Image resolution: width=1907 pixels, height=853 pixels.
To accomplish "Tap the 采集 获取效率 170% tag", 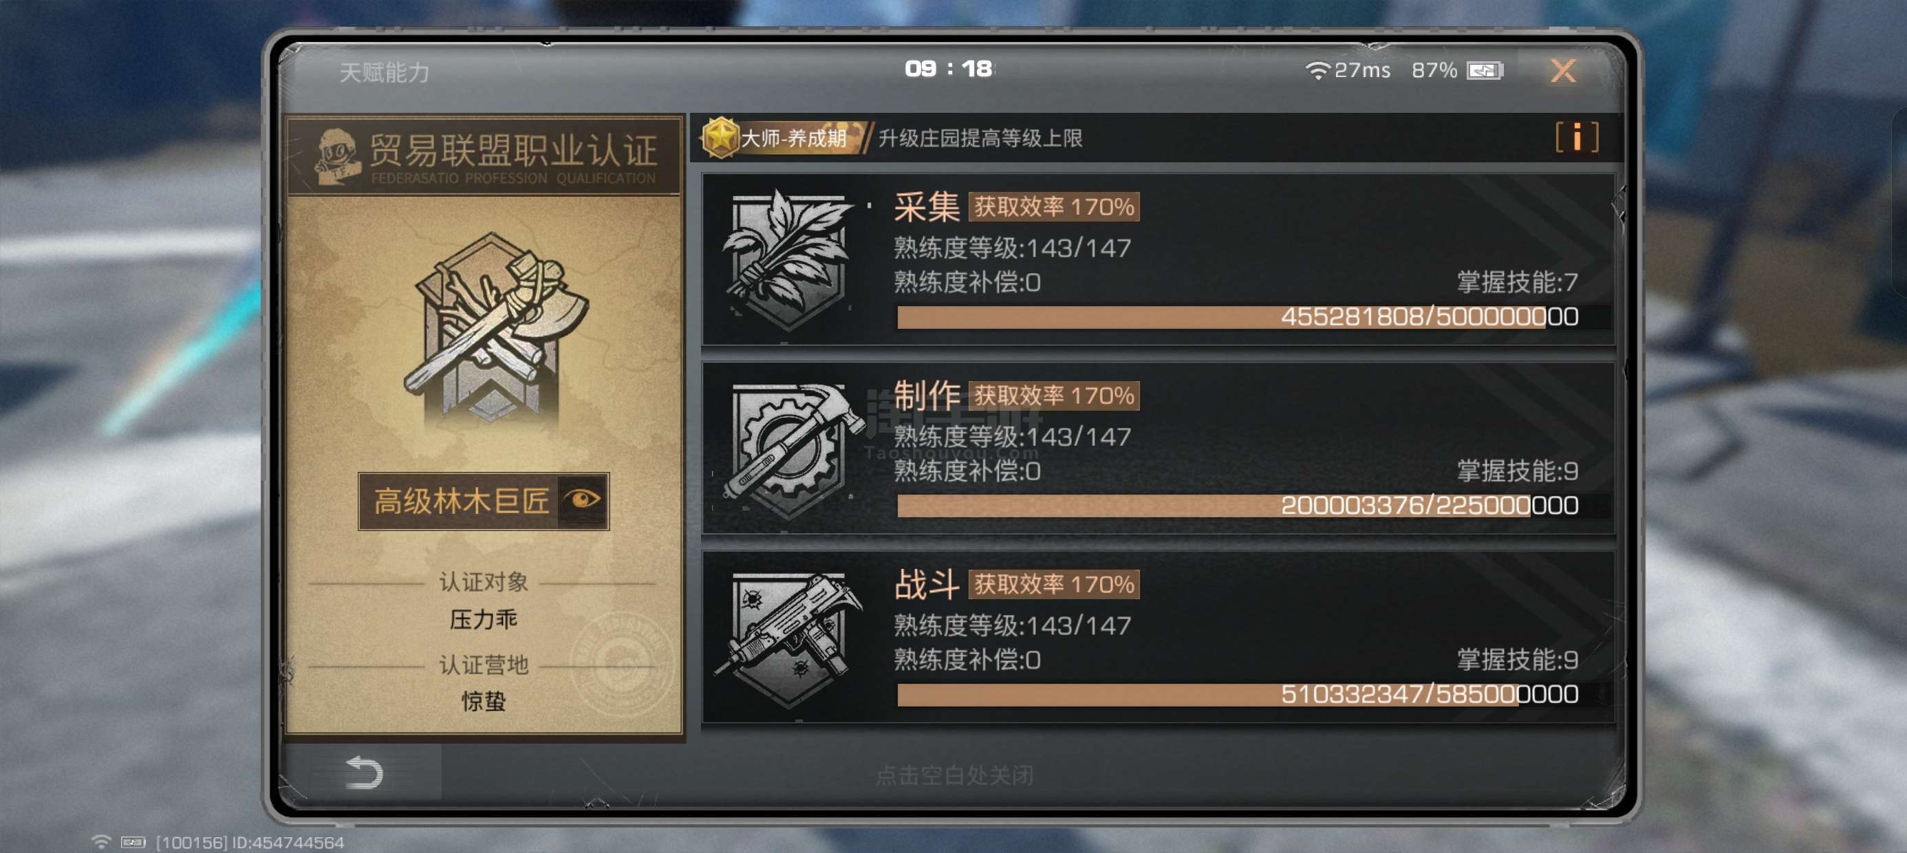I will [1053, 206].
